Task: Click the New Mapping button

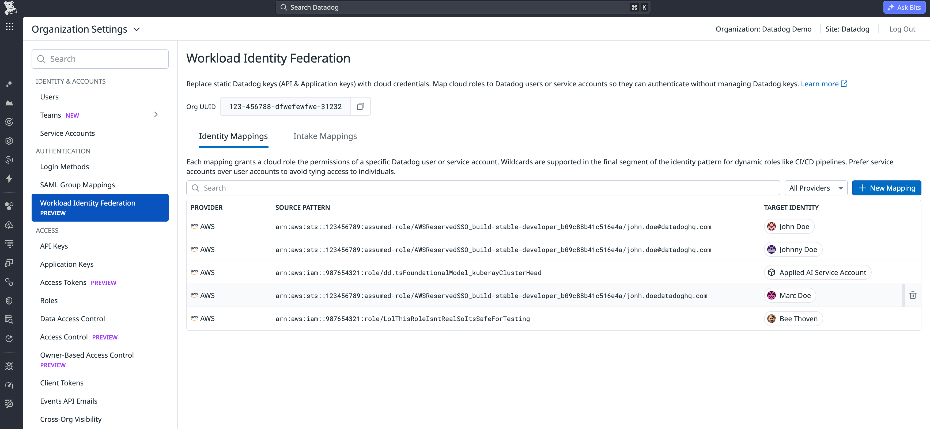Action: tap(886, 188)
